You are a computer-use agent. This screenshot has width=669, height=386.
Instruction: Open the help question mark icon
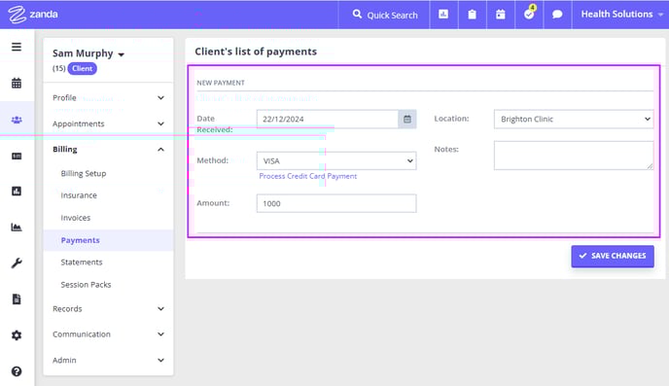(x=17, y=371)
